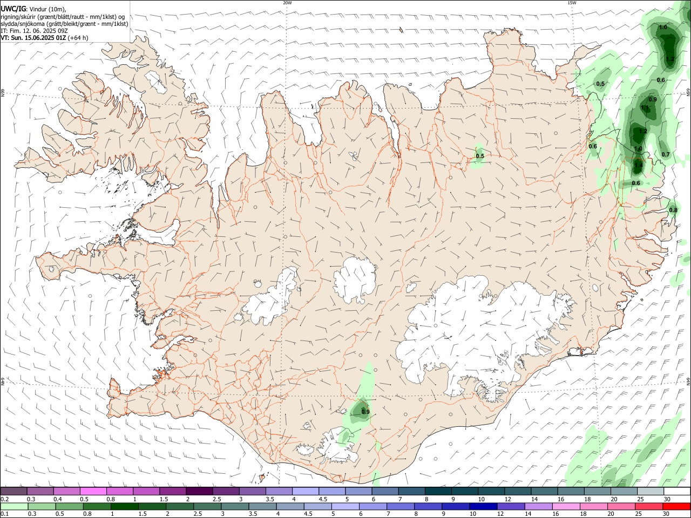
Task: Click the 20W longitude label at the top edge
Action: [x=287, y=3]
